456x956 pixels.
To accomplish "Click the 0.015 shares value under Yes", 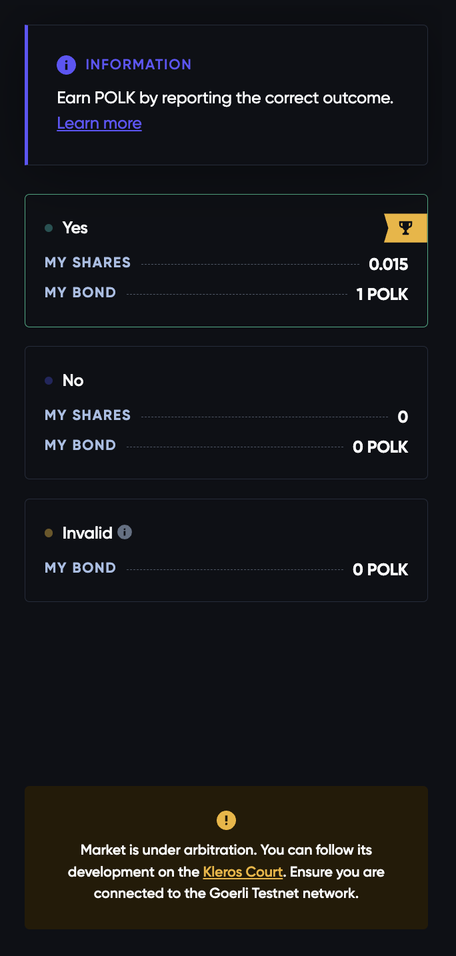I will [388, 265].
